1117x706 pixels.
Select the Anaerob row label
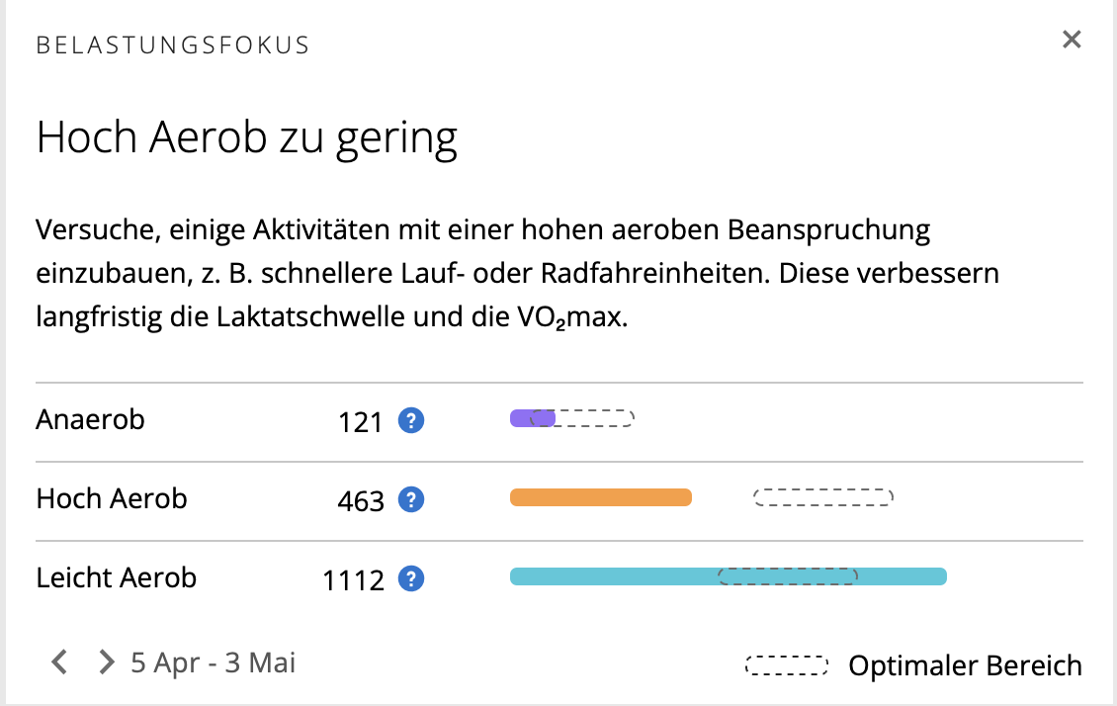(91, 419)
